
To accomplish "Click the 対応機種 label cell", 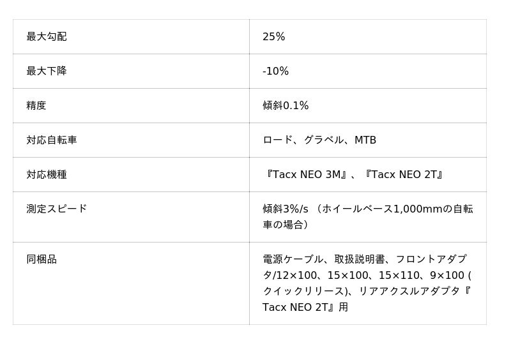I will coord(47,175).
